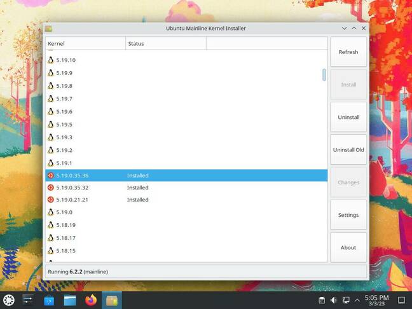Open System Settings from the taskbar
412x309 pixels.
(x=27, y=300)
